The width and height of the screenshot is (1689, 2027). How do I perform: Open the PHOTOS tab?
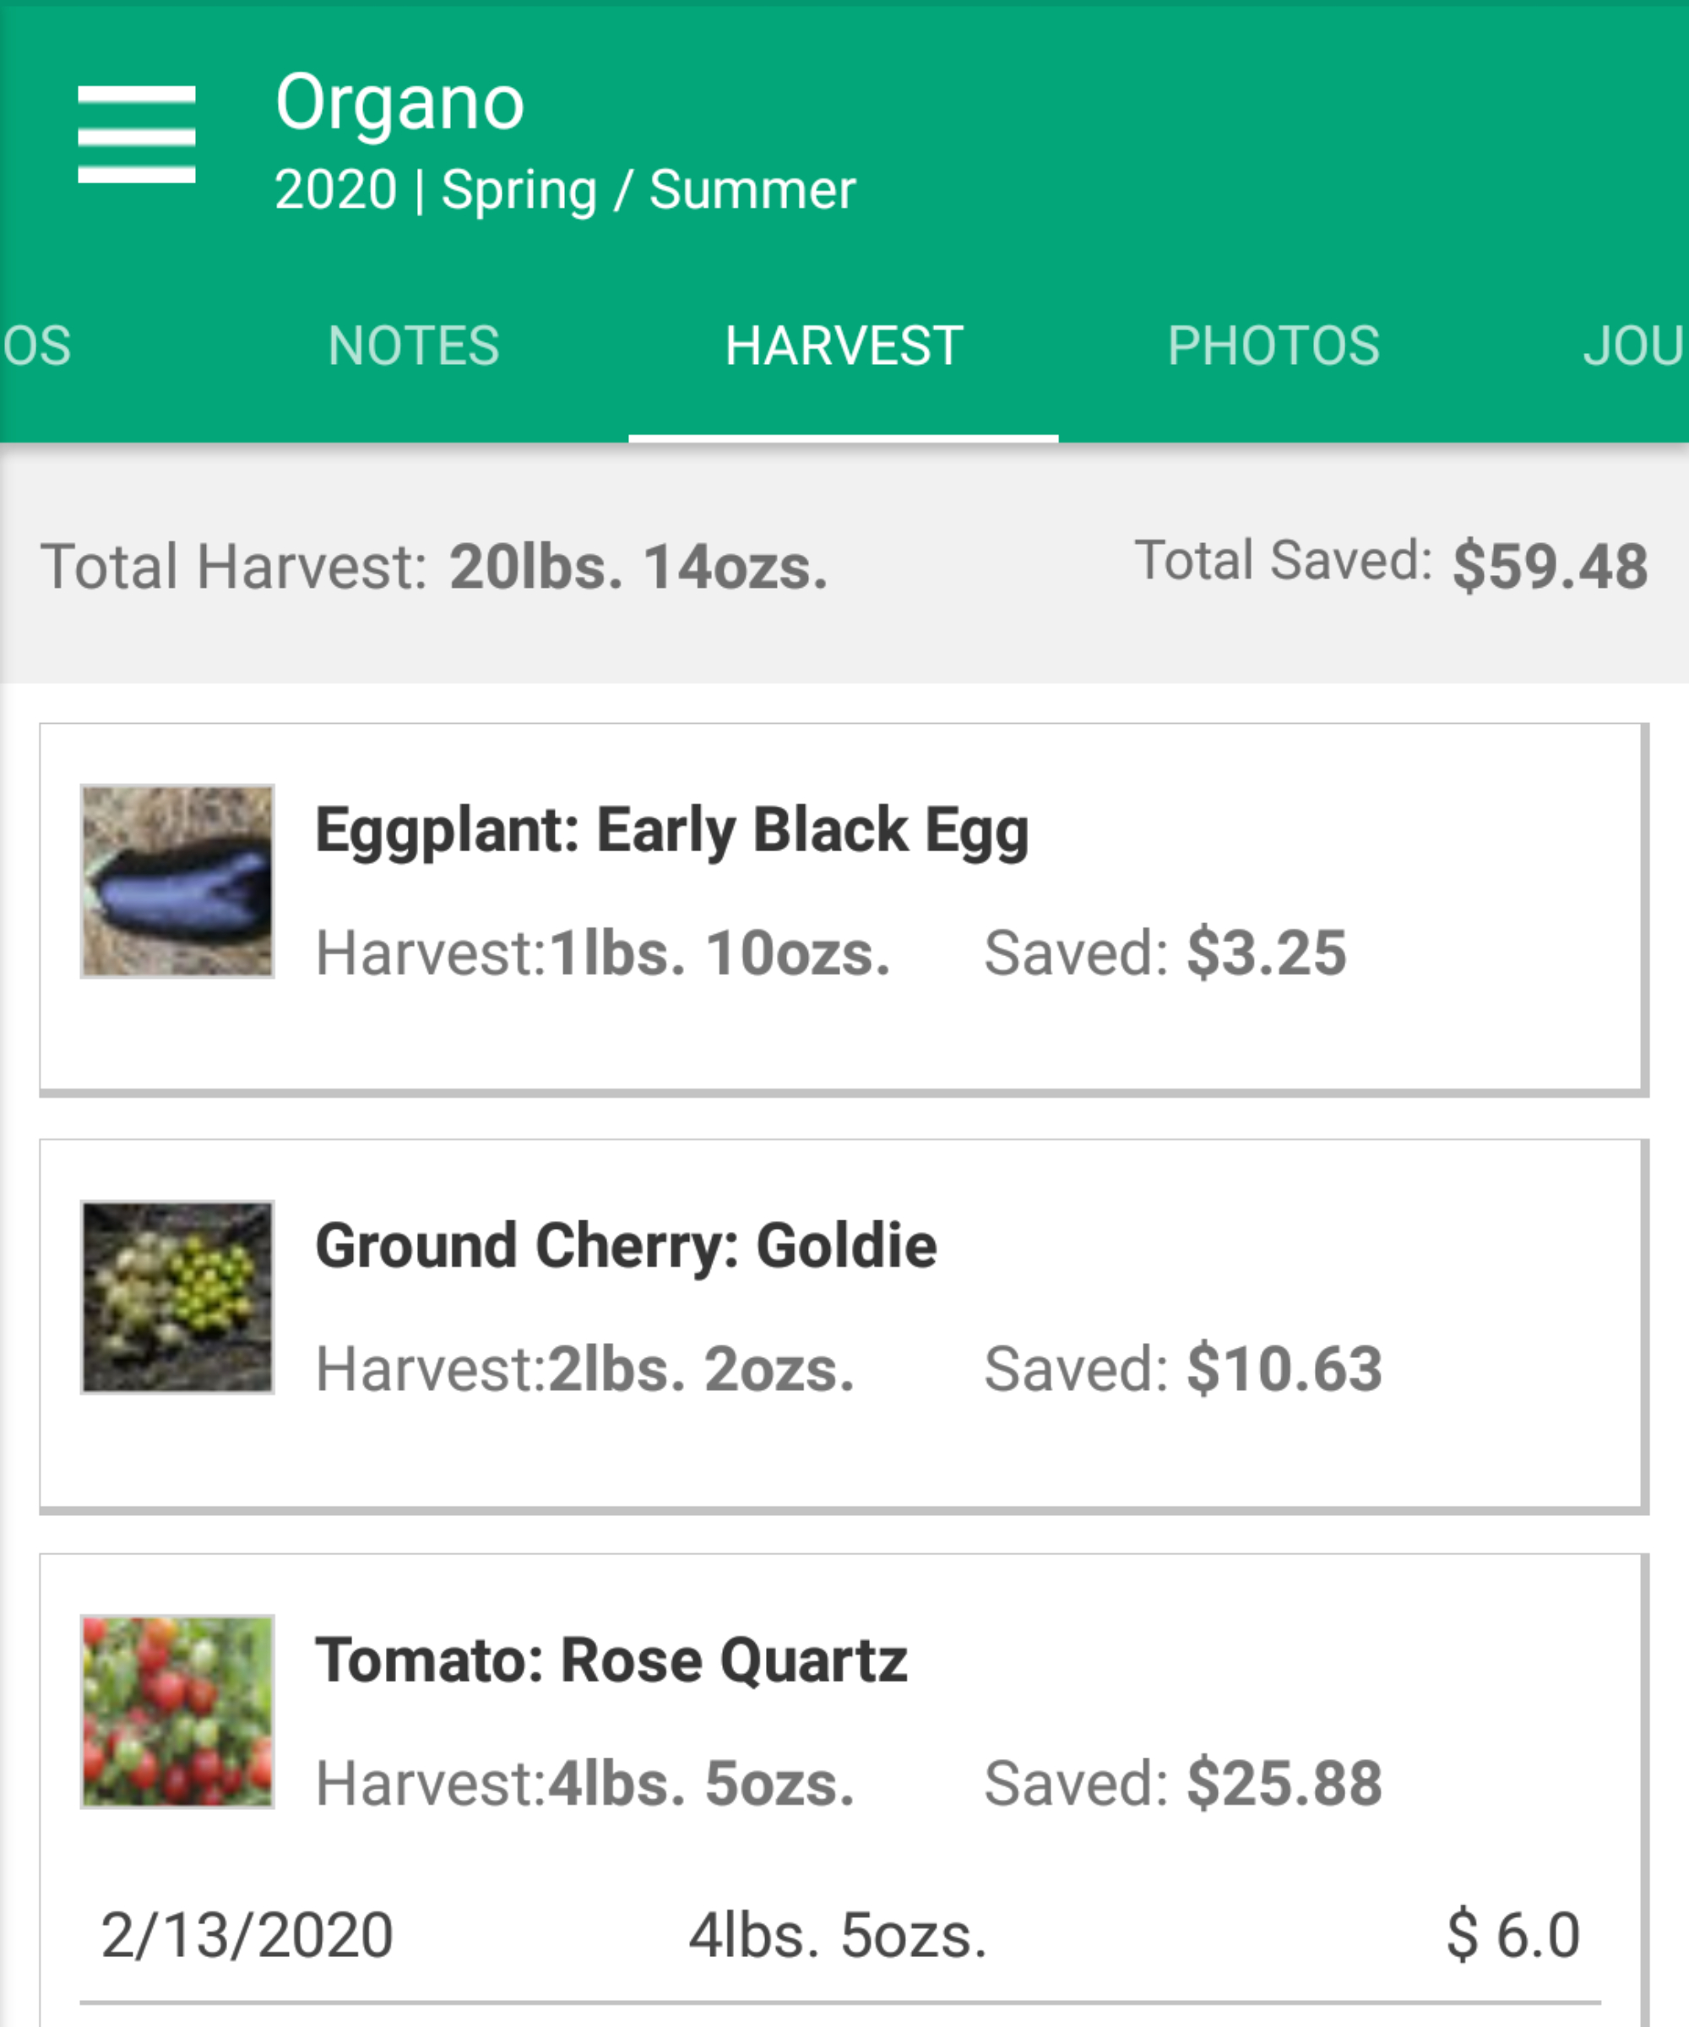[x=1273, y=345]
